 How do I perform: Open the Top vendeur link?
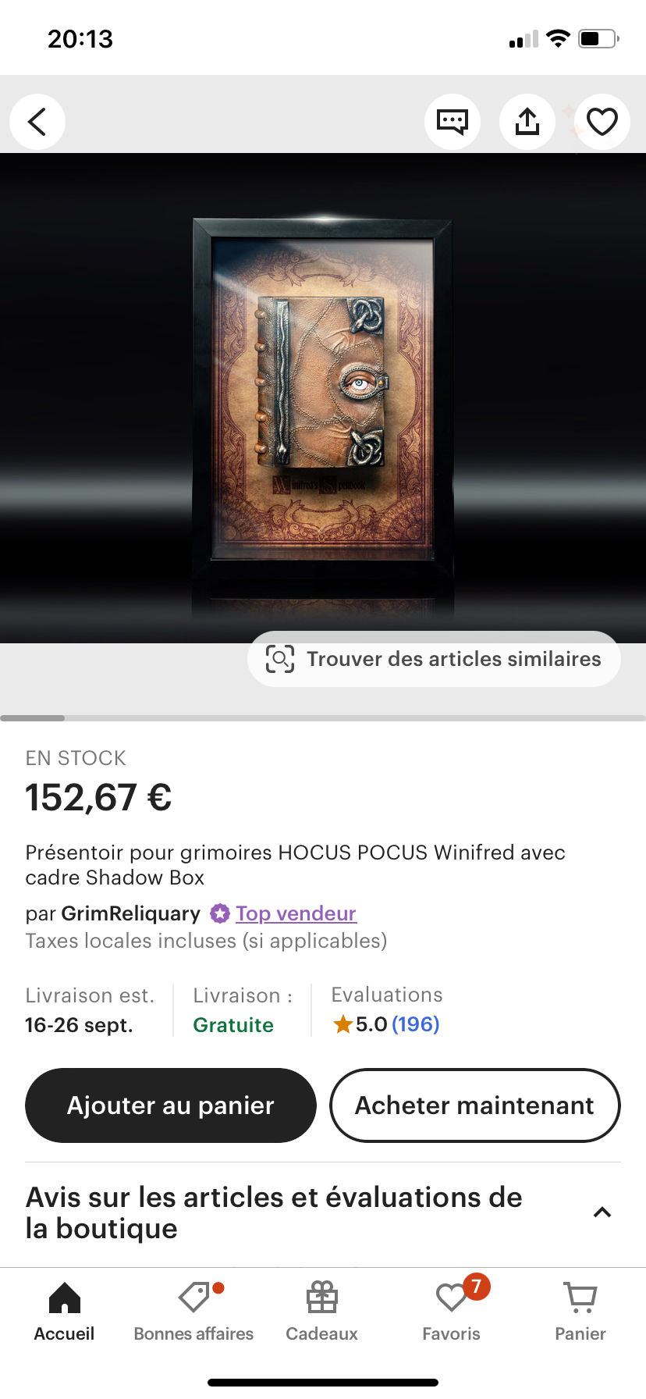[x=296, y=913]
